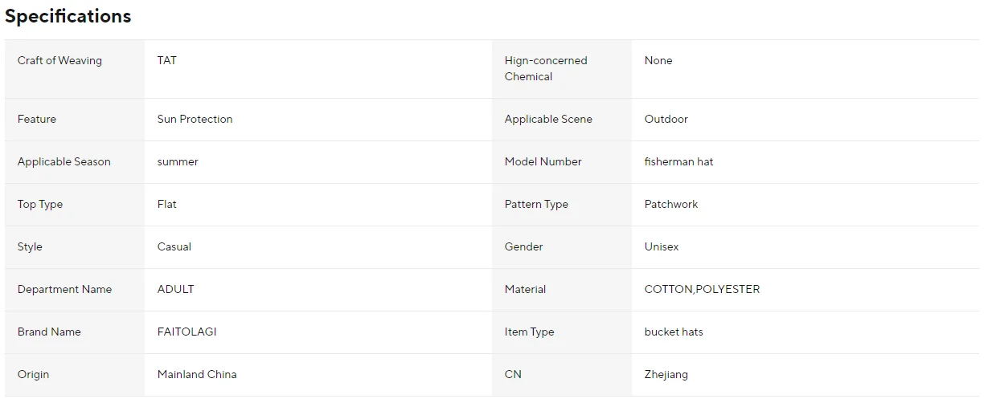Click the Patchwork pattern type value
This screenshot has width=992, height=407.
(671, 204)
